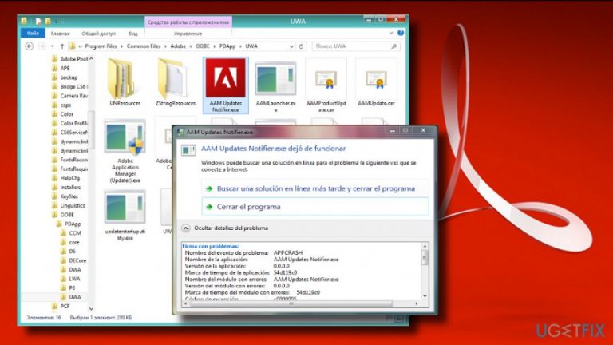Collapse problem details with Ocultar detalles chevron
The width and height of the screenshot is (613, 345).
pyautogui.click(x=186, y=228)
